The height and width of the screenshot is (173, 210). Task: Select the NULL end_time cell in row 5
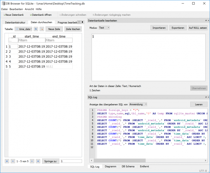58,67
